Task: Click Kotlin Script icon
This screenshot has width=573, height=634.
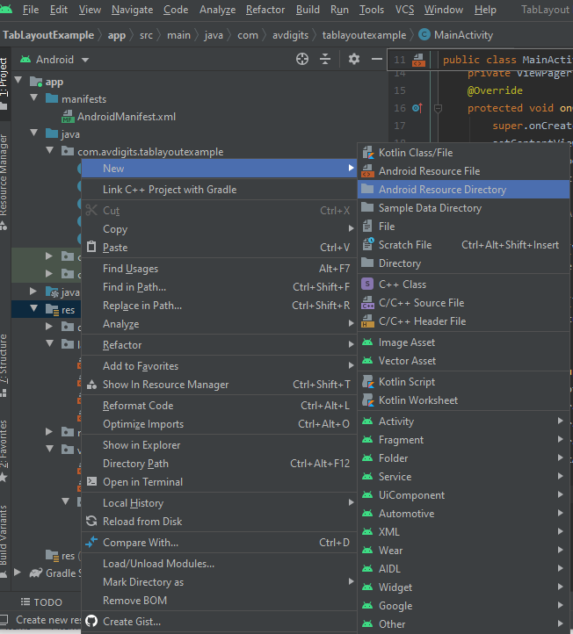Action: point(368,382)
